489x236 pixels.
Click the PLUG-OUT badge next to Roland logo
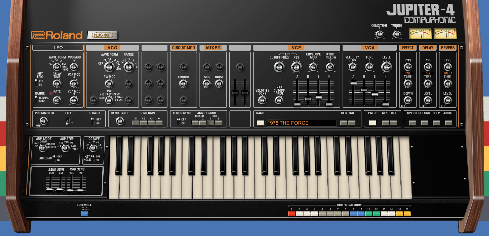102,35
